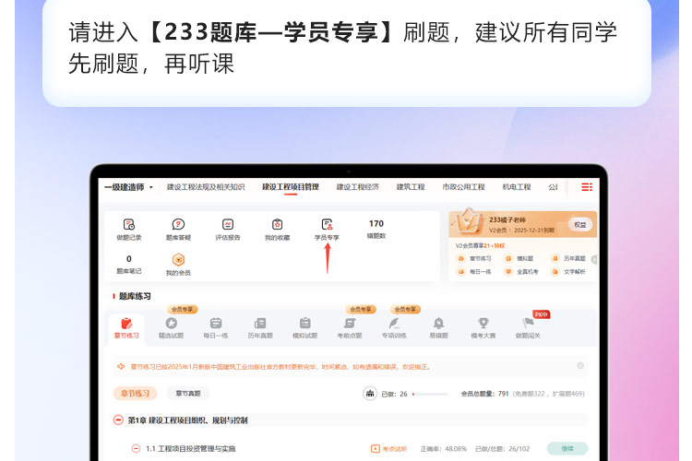Click the 权益 benefits button
Screen dimensions: 692x461
[580, 225]
